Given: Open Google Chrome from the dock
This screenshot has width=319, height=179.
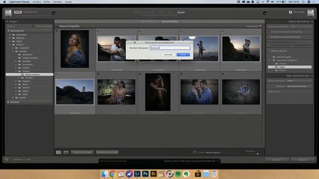Looking at the screenshot, I should [113, 174].
